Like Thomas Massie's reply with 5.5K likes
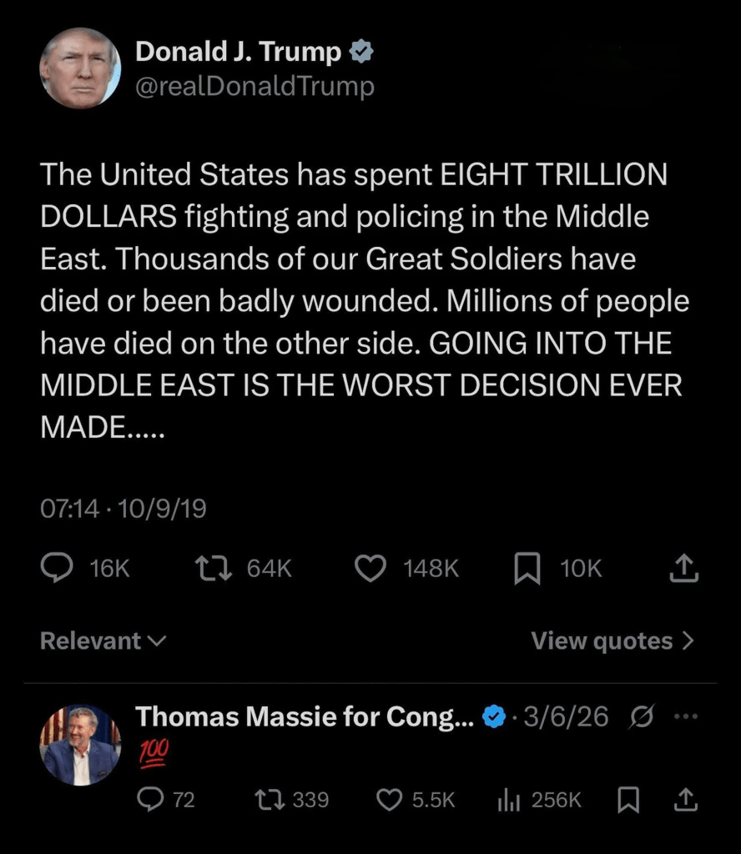Image resolution: width=741 pixels, height=854 pixels. (x=390, y=800)
